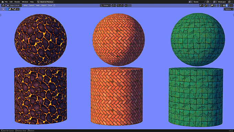Screen dimensions: 234x132
Task: Switch to Rendered viewport shading
Action: (229, 6)
